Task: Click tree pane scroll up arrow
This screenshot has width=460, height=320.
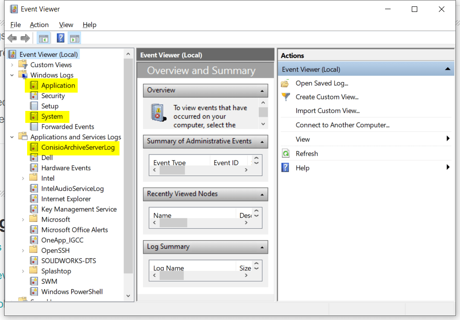Action: click(x=128, y=54)
